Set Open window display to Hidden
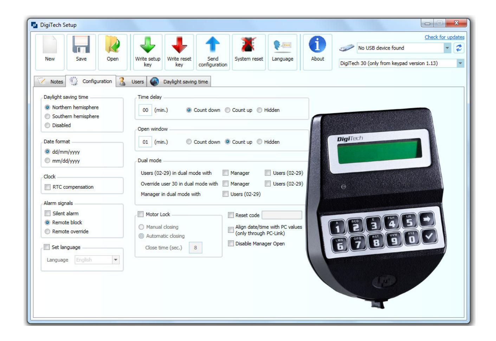Image resolution: width=496 pixels, height=341 pixels. pyautogui.click(x=259, y=142)
